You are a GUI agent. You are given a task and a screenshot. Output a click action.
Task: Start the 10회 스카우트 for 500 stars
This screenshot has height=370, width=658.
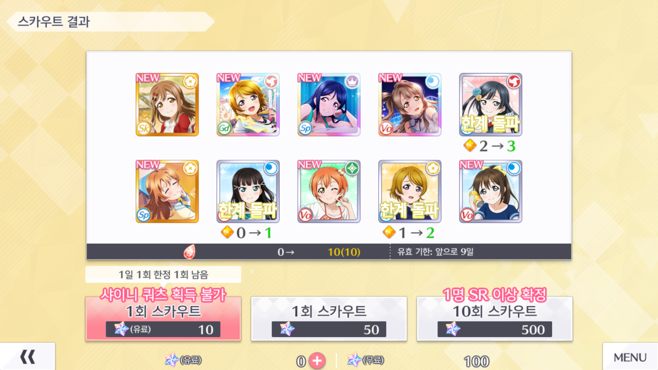495,319
